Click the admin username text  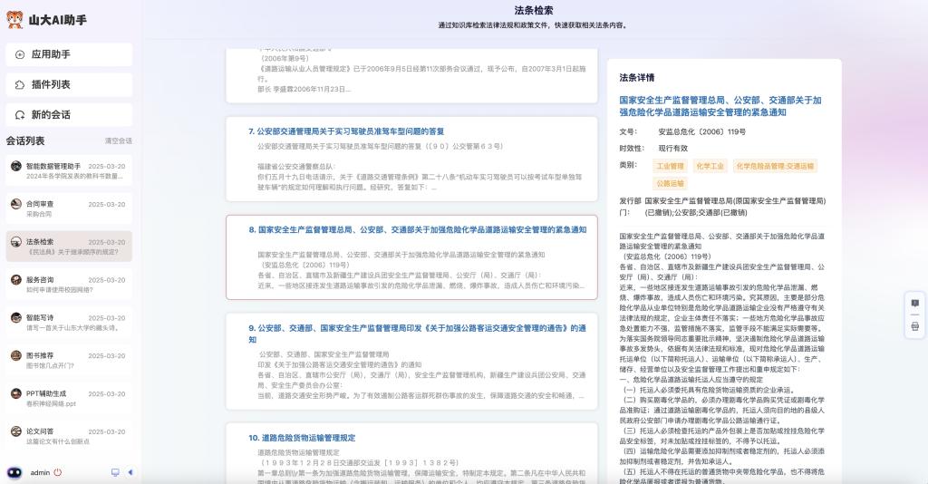point(40,473)
